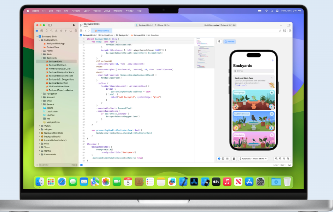The height and width of the screenshot is (212, 333).
Task: Open the Source Control navigator icon
Action: [x=42, y=30]
